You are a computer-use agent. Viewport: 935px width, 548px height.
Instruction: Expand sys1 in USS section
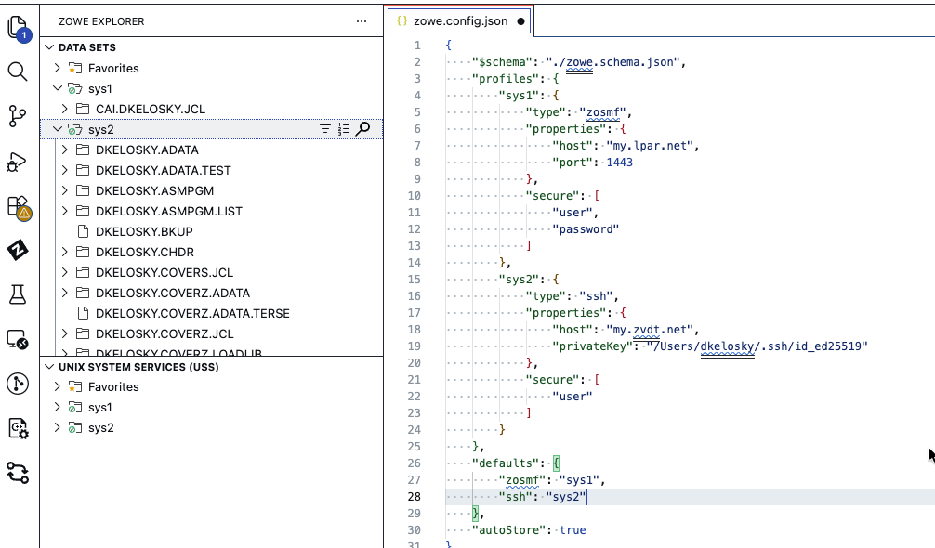click(x=58, y=408)
